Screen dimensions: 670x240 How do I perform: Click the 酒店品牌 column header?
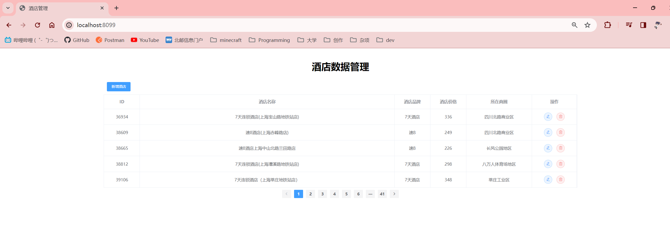tap(412, 102)
